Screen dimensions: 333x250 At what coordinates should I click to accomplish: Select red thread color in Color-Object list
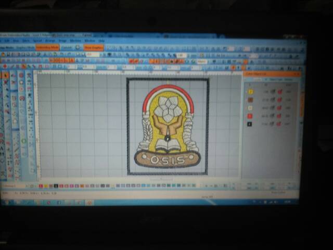250,116
